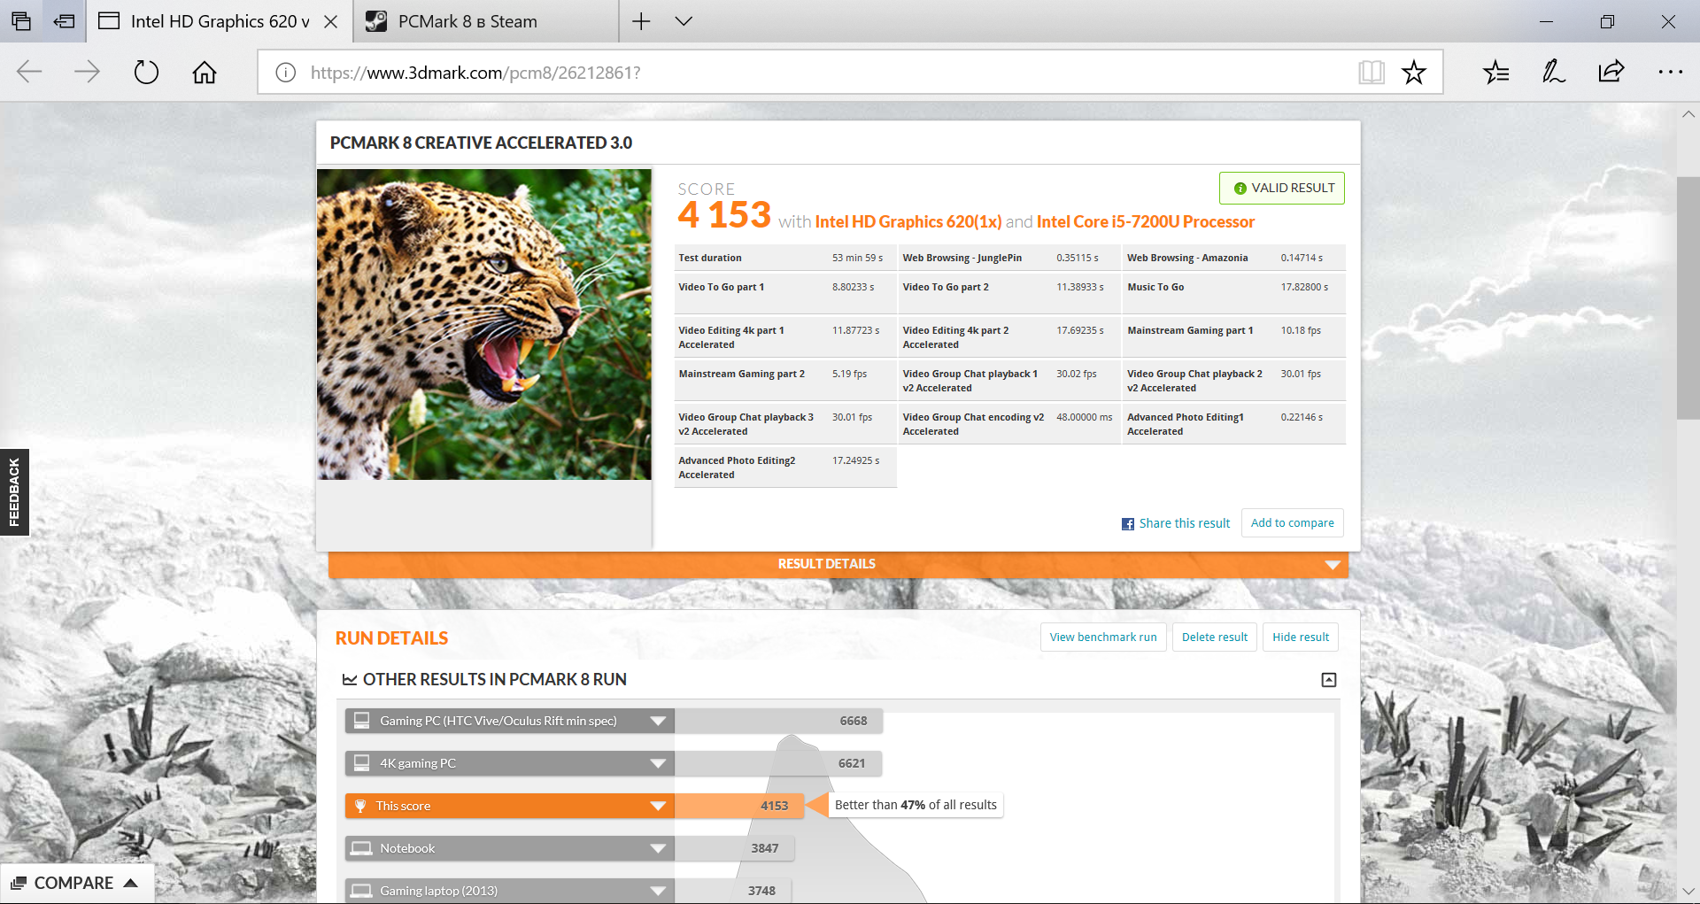The image size is (1700, 904).
Task: Open the Feedback side tab
Action: tap(14, 492)
